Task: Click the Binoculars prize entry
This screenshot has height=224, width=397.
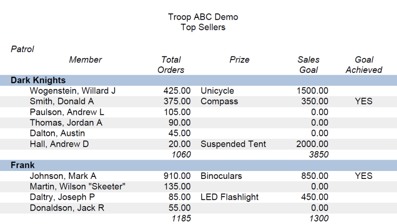Action: tap(221, 176)
